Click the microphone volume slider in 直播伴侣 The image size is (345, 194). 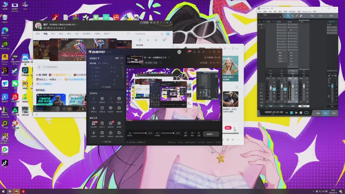[140, 133]
